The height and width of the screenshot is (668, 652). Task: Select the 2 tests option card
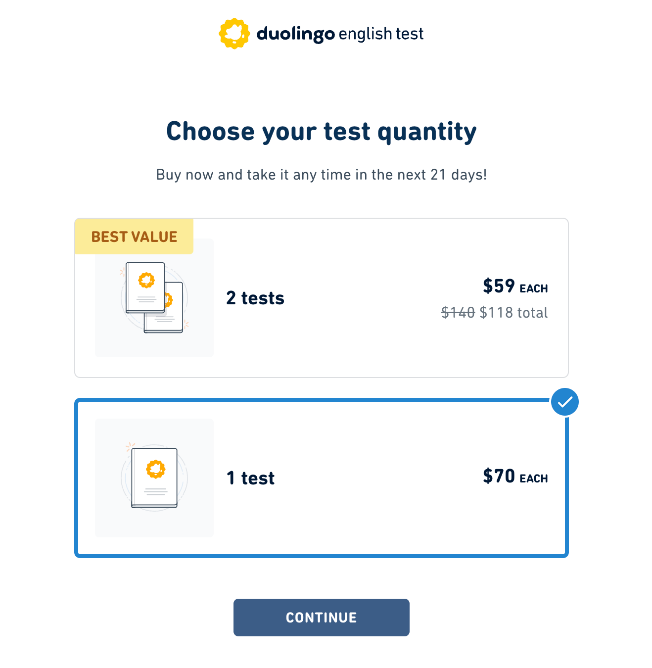coord(322,298)
